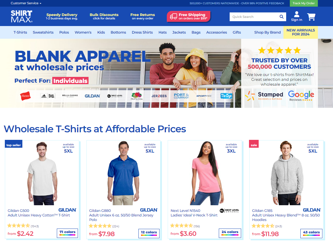Focus the Quick Search input field

pos(254,17)
